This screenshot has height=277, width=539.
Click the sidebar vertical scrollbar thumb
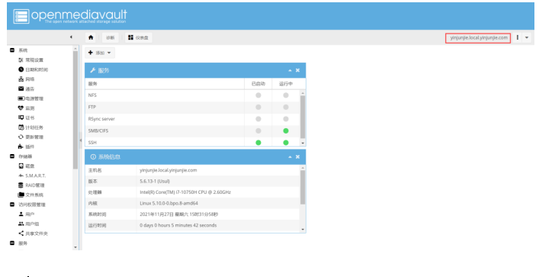[75, 110]
